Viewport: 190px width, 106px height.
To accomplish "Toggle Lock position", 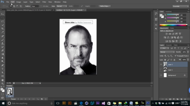I will [171, 60].
